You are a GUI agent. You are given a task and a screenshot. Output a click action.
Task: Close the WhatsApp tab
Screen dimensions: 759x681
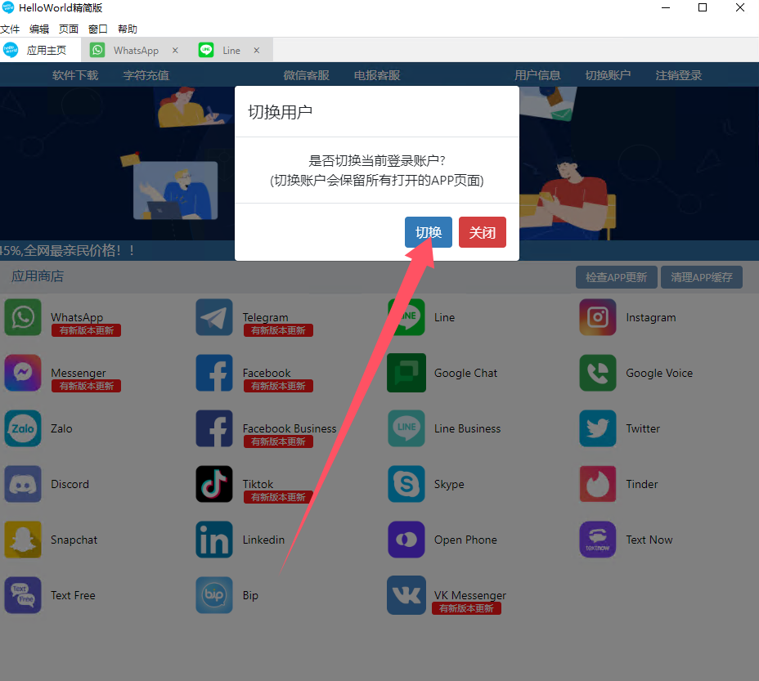pos(175,51)
